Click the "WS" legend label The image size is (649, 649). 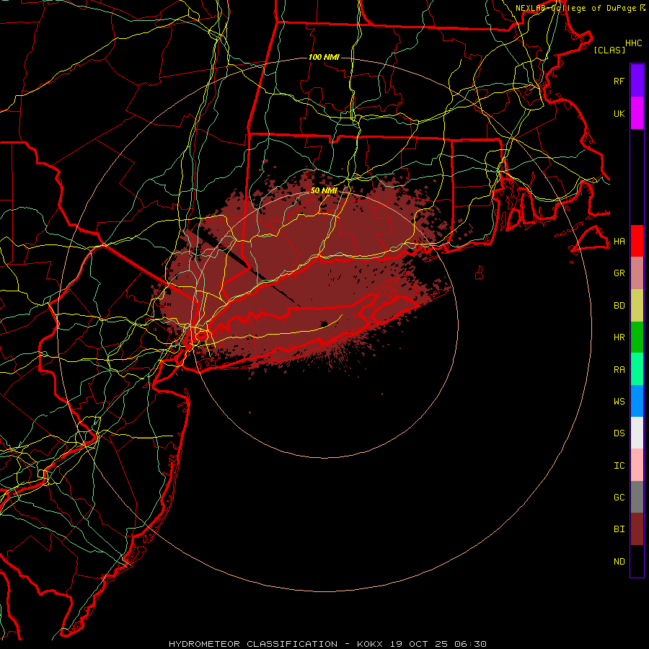coord(619,402)
